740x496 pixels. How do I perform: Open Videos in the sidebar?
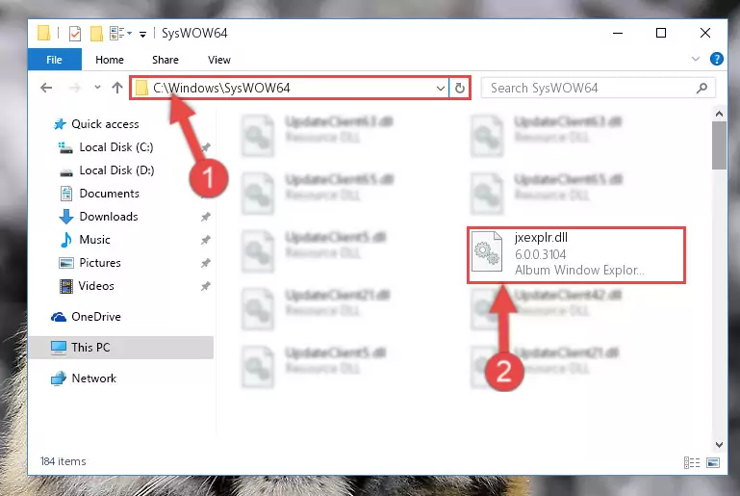96,286
